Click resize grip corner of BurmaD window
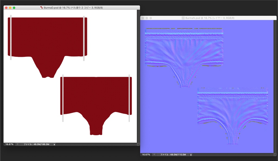 click(138, 144)
